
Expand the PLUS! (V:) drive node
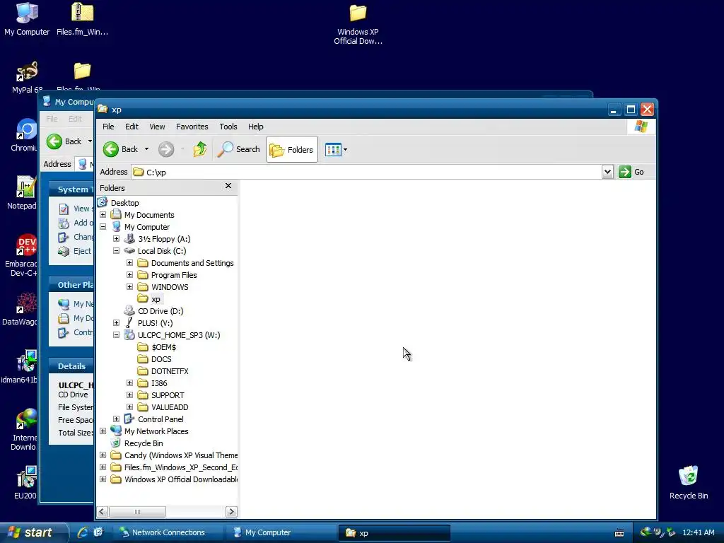[117, 322]
